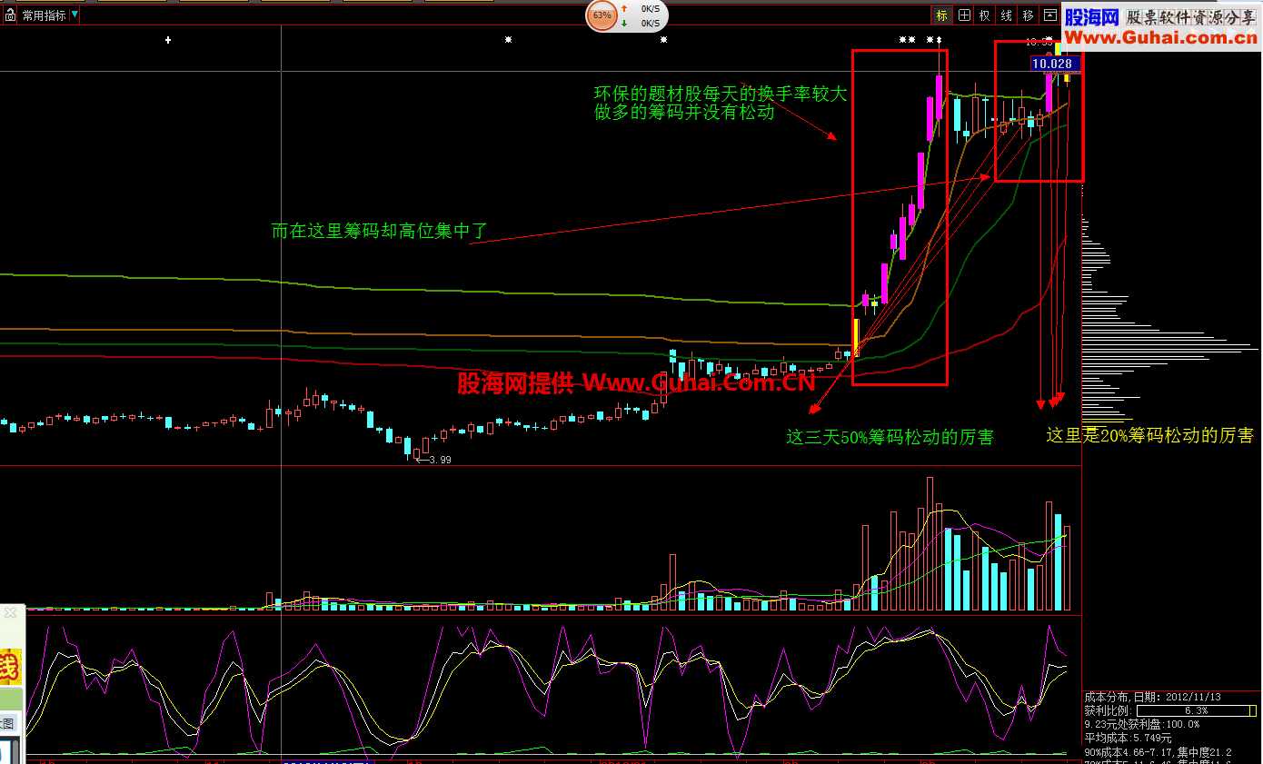Screen dimensions: 1263x764
Task: Toggle the 标 annotation button
Action: (x=941, y=15)
